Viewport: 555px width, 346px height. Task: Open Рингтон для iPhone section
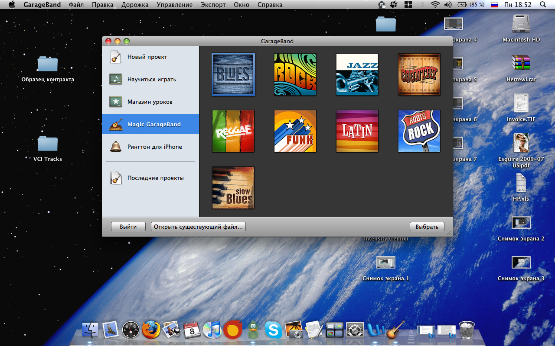click(x=150, y=147)
